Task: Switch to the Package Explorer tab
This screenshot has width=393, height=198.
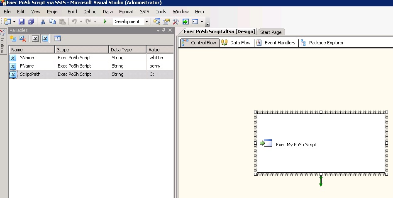Action: (x=322, y=43)
